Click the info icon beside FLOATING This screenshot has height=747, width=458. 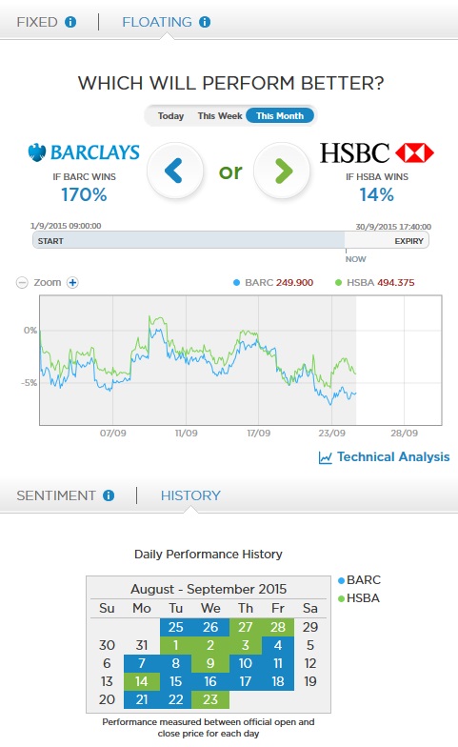[205, 22]
